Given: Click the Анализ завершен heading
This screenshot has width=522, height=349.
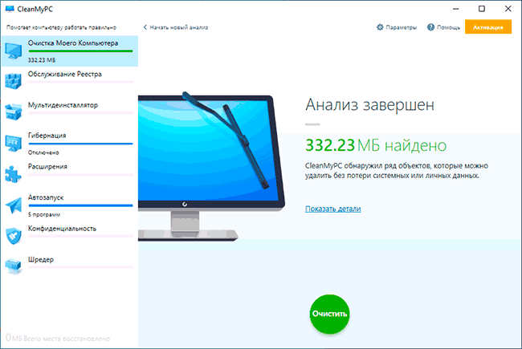Looking at the screenshot, I should pos(370,105).
